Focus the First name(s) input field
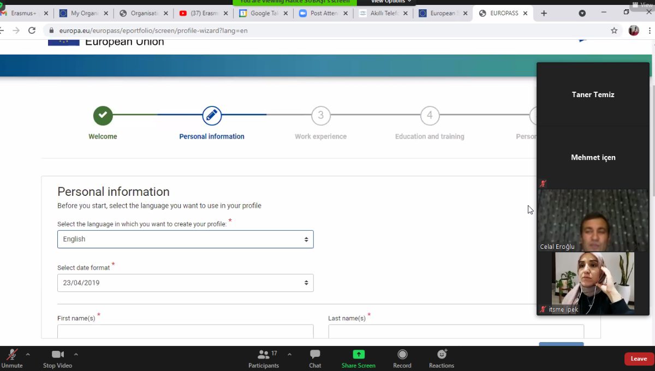This screenshot has height=371, width=655. (186, 331)
